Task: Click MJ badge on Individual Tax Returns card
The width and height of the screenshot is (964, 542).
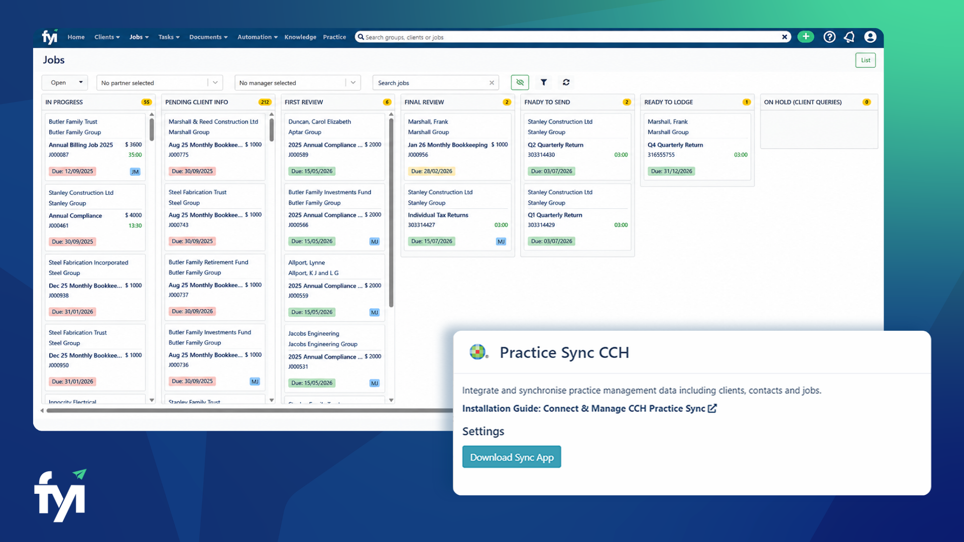Action: (501, 241)
